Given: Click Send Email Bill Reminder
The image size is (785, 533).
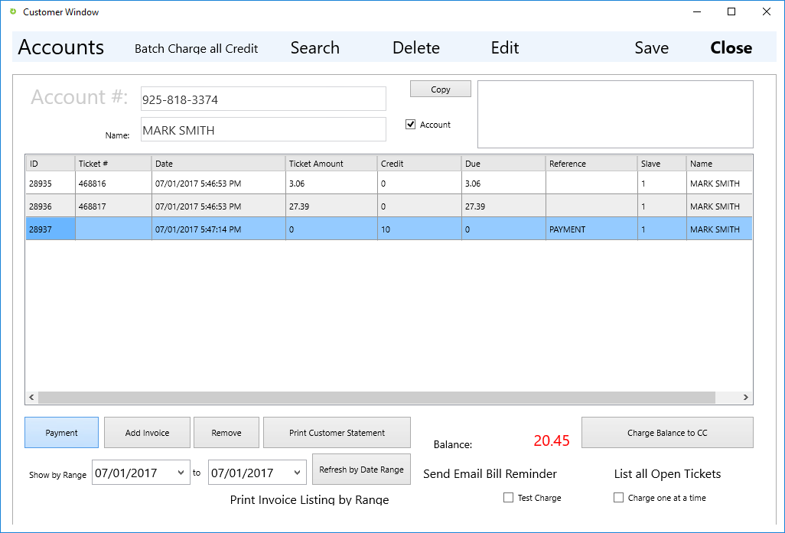Looking at the screenshot, I should point(490,474).
